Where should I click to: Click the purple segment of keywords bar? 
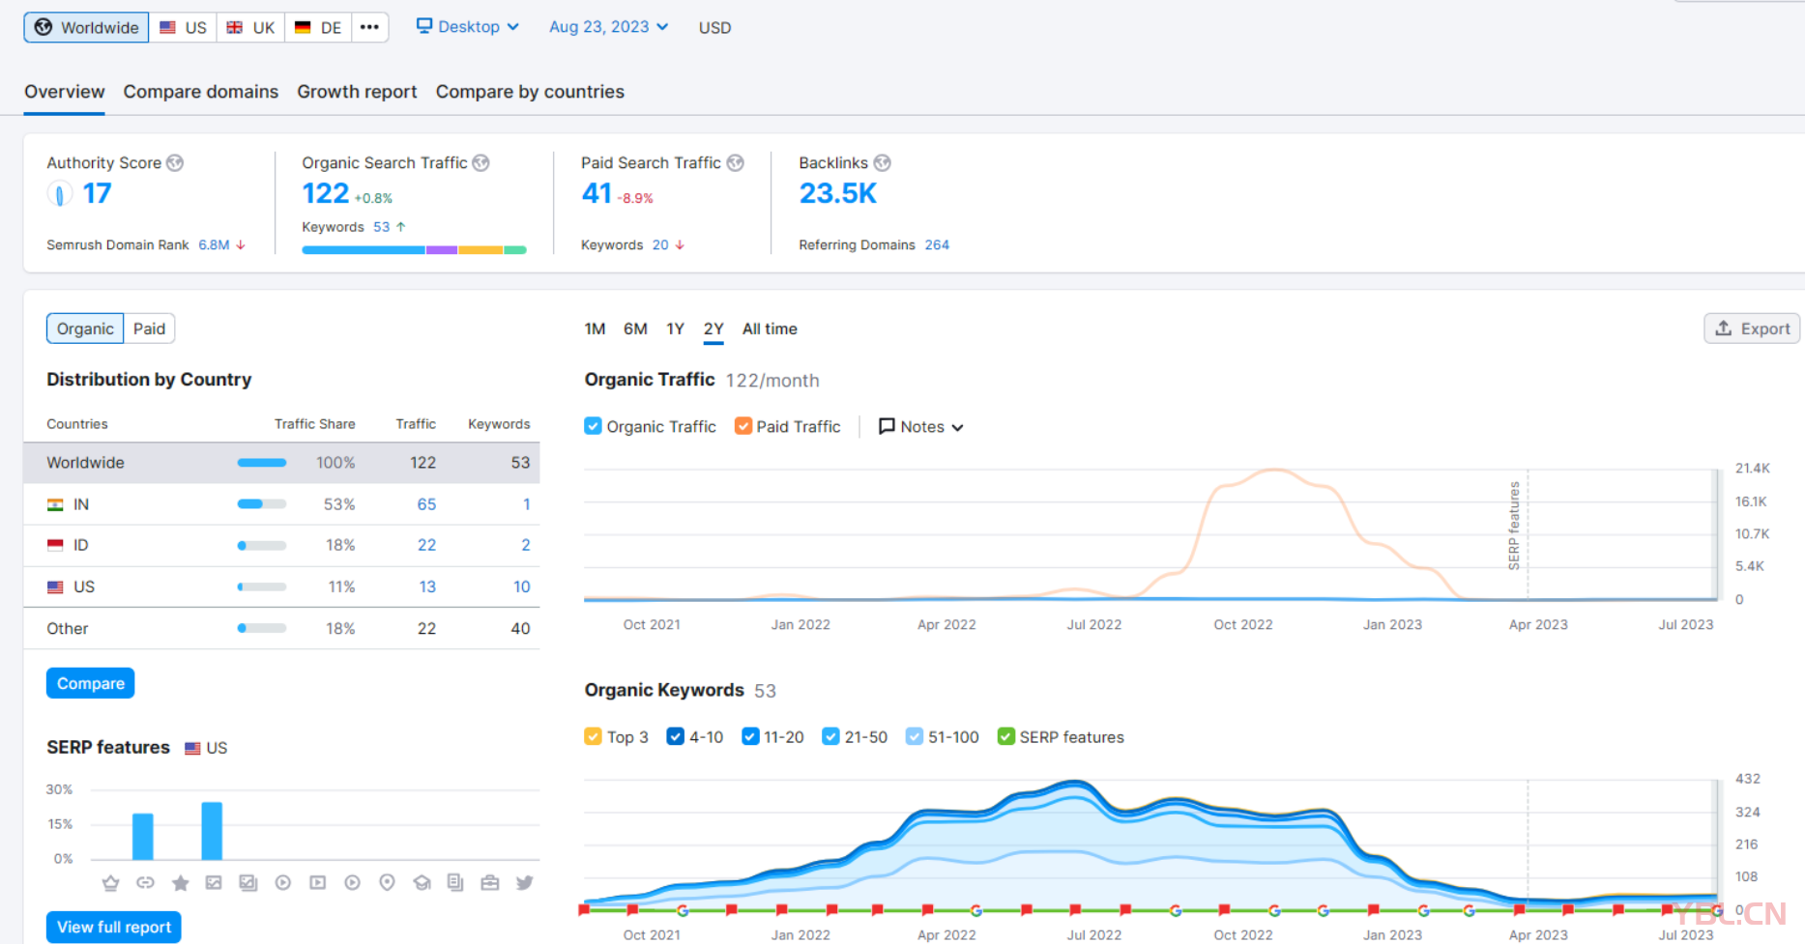(x=442, y=250)
